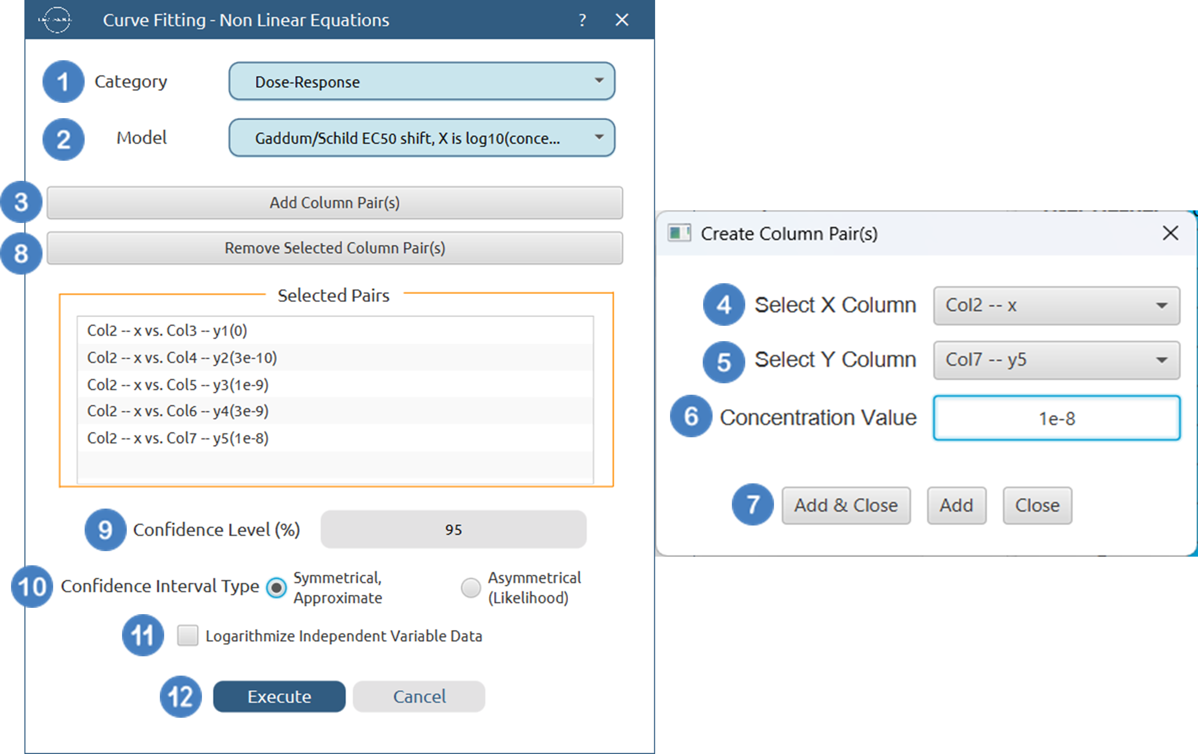Viewport: 1198px width, 754px height.
Task: Click the window icon beside Create Column Pair(s)
Action: click(679, 233)
